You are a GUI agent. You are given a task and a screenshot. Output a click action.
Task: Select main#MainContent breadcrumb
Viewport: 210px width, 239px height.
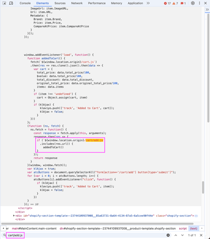[34, 229]
